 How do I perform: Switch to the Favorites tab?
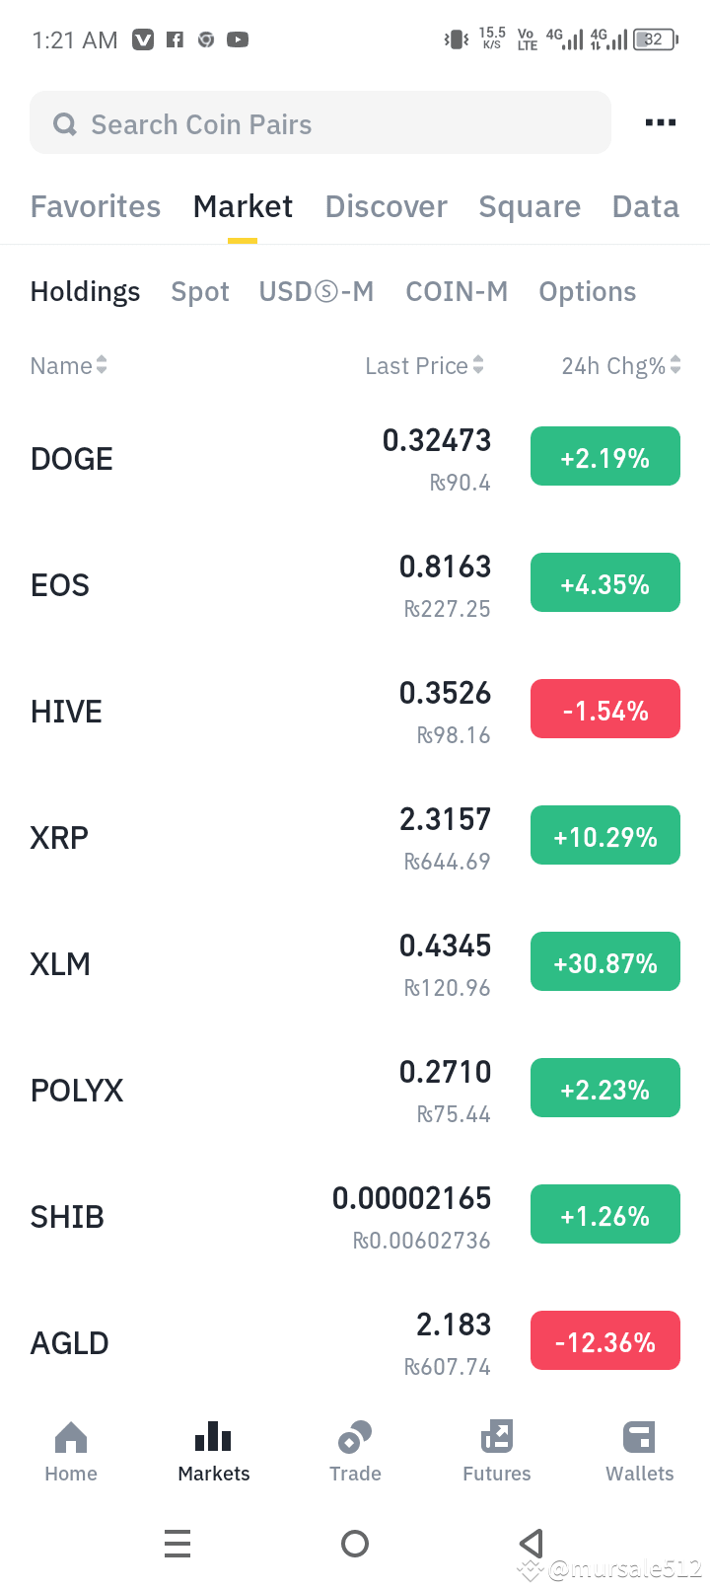click(x=96, y=206)
